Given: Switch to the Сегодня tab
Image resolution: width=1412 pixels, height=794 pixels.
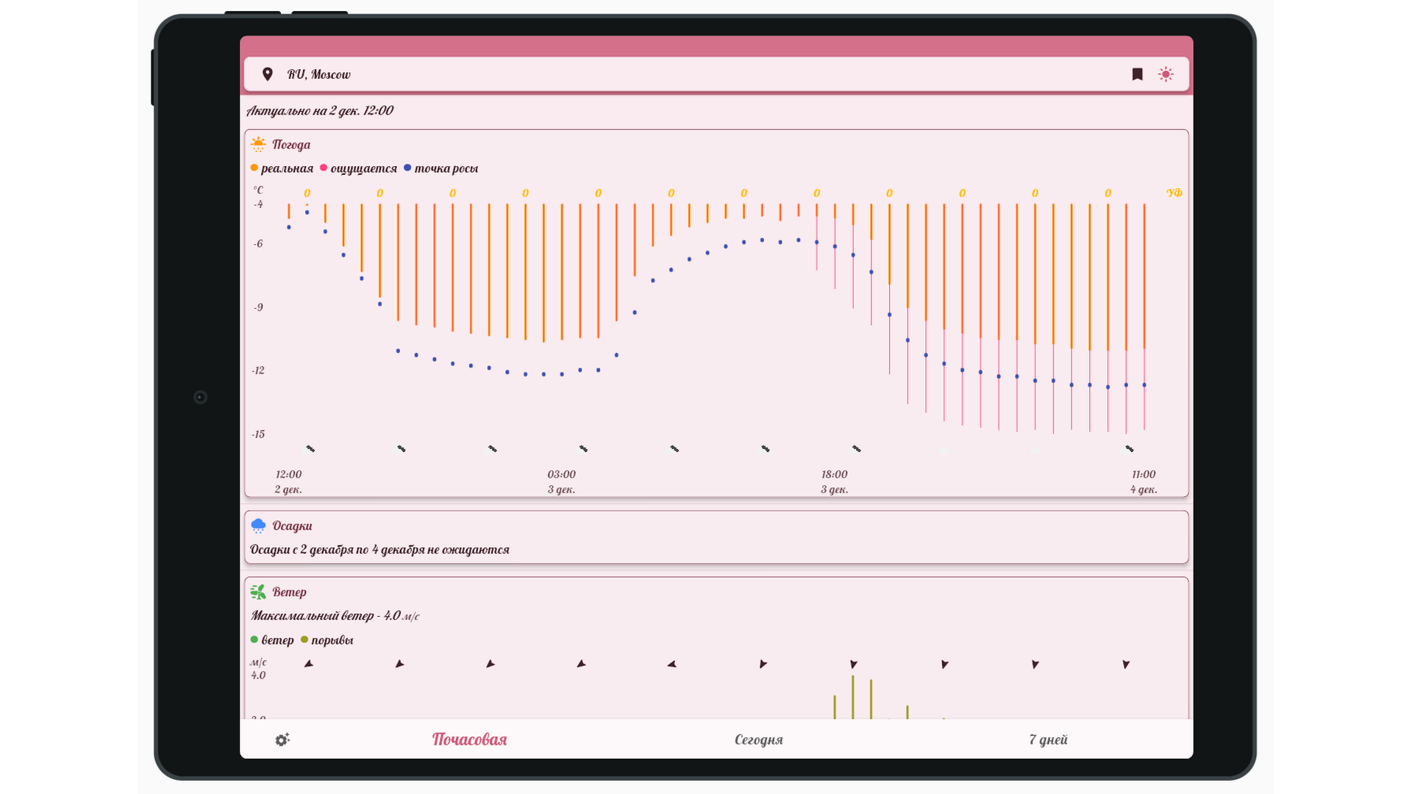Looking at the screenshot, I should point(758,740).
